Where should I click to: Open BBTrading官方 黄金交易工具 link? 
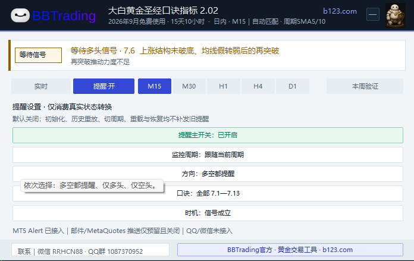point(290,250)
